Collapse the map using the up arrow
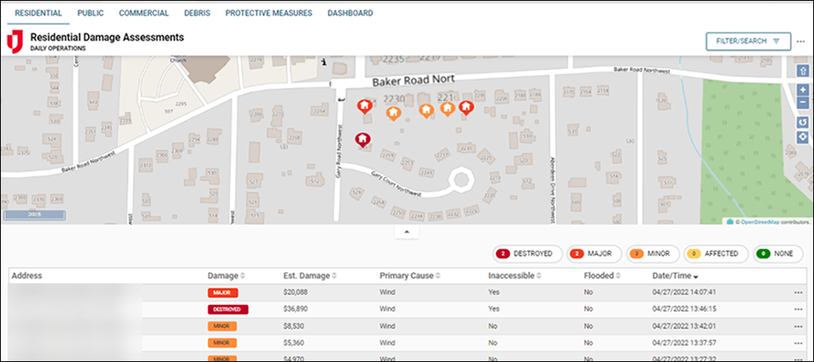The height and width of the screenshot is (362, 814). (x=406, y=232)
